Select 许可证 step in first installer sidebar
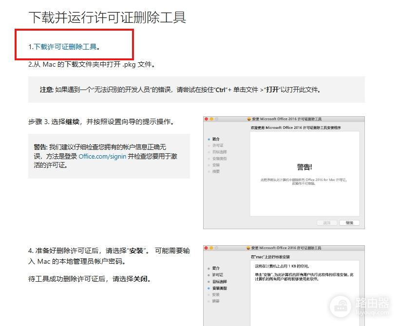 (x=218, y=145)
